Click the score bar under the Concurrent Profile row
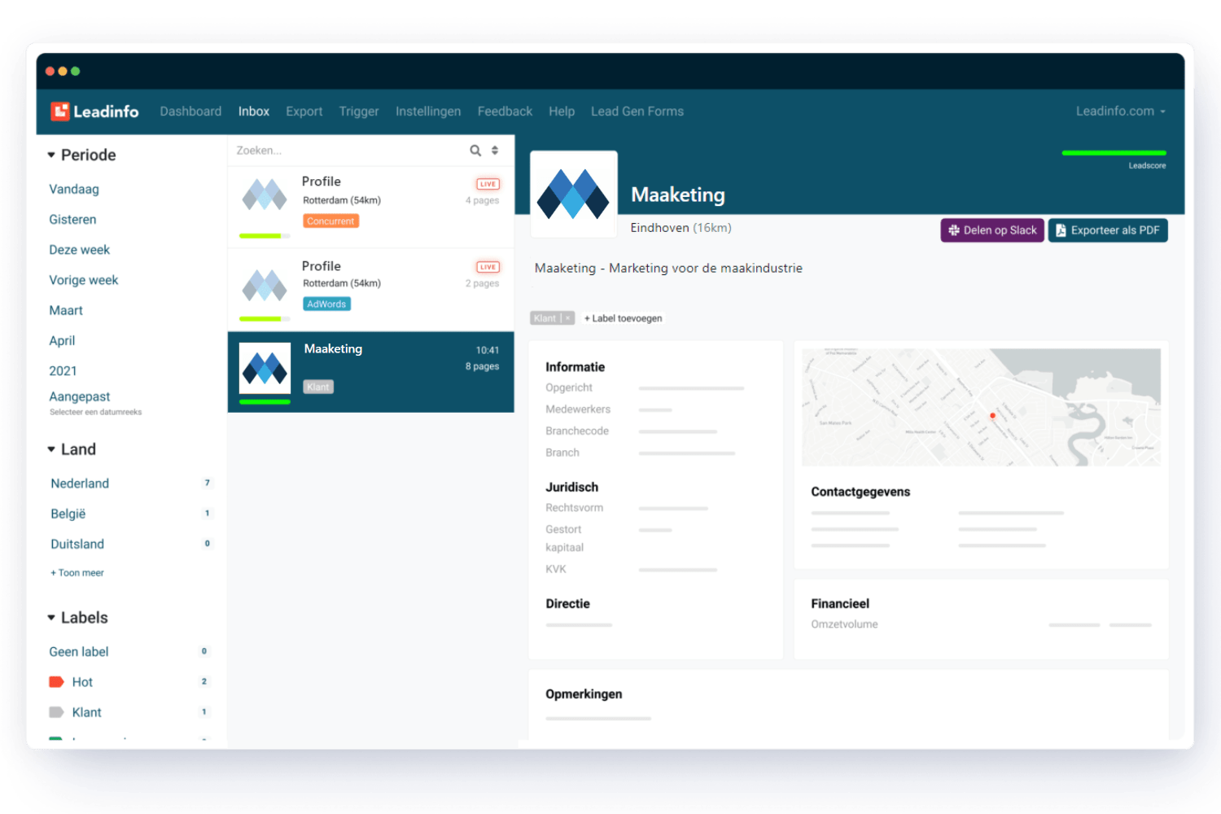The height and width of the screenshot is (814, 1221). tap(265, 236)
